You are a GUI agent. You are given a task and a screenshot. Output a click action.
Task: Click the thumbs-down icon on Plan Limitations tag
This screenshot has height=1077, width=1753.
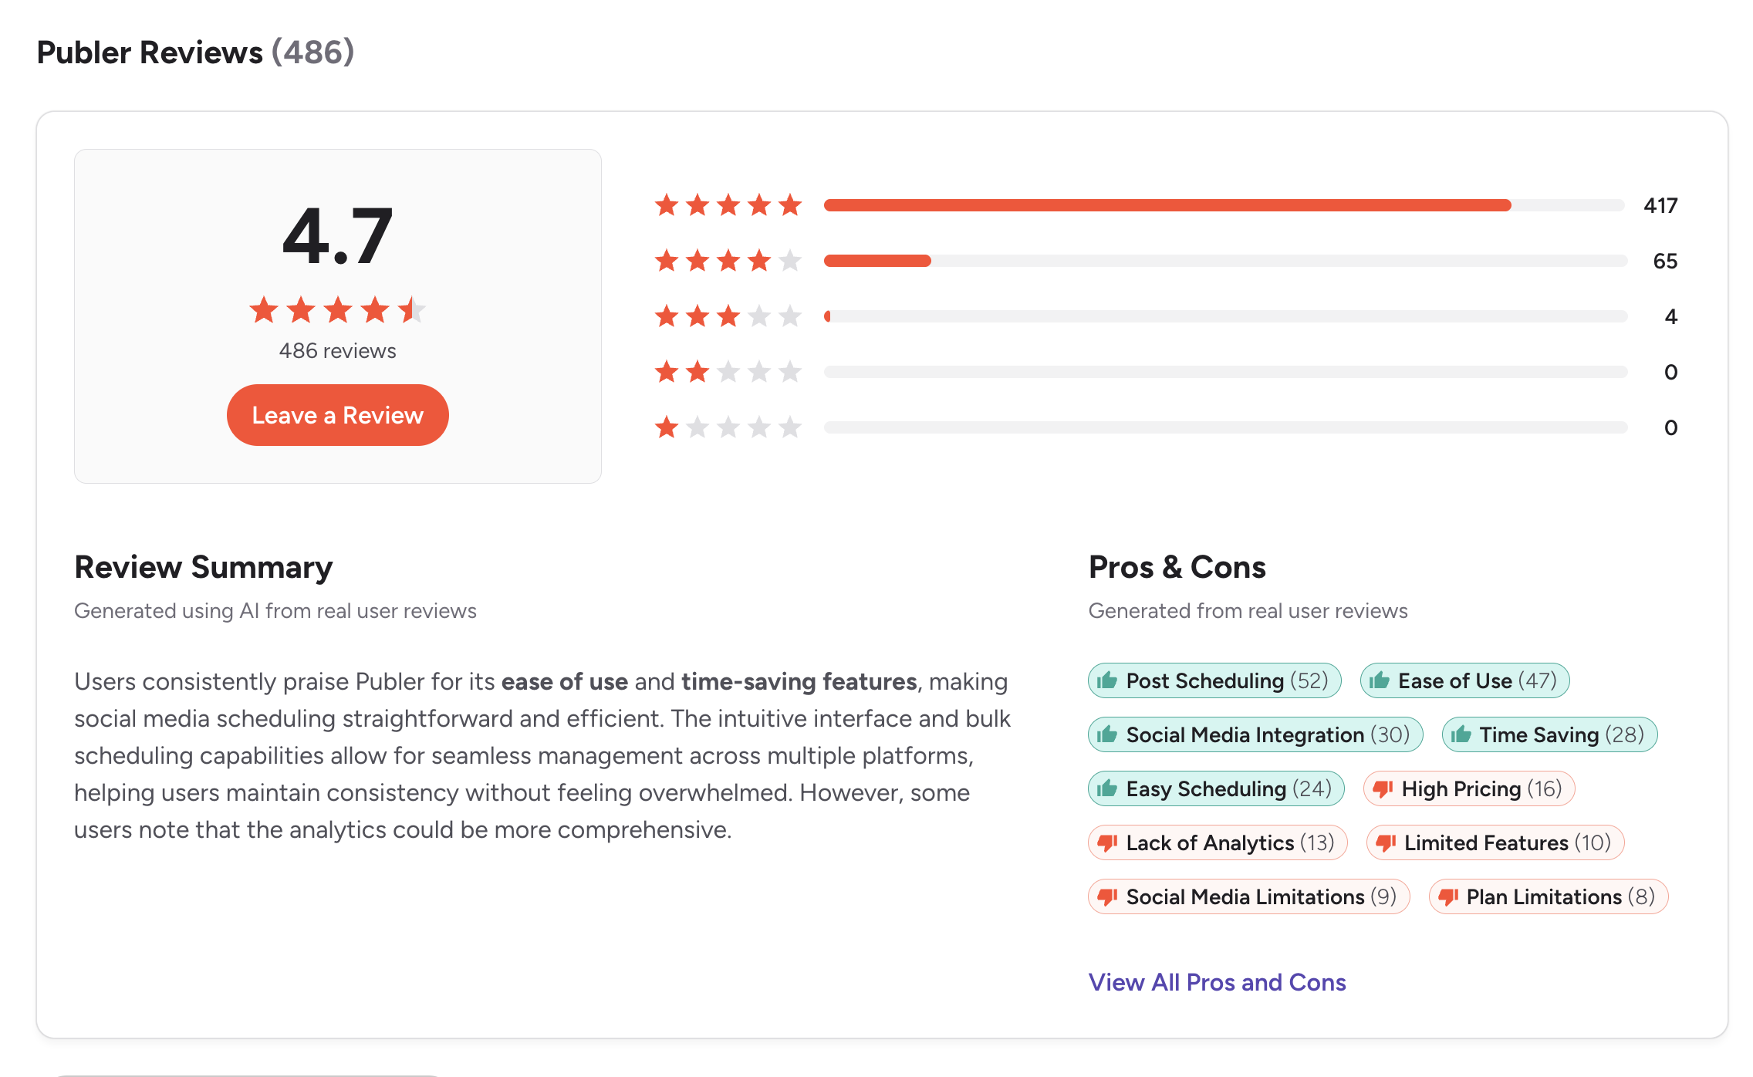point(1447,896)
